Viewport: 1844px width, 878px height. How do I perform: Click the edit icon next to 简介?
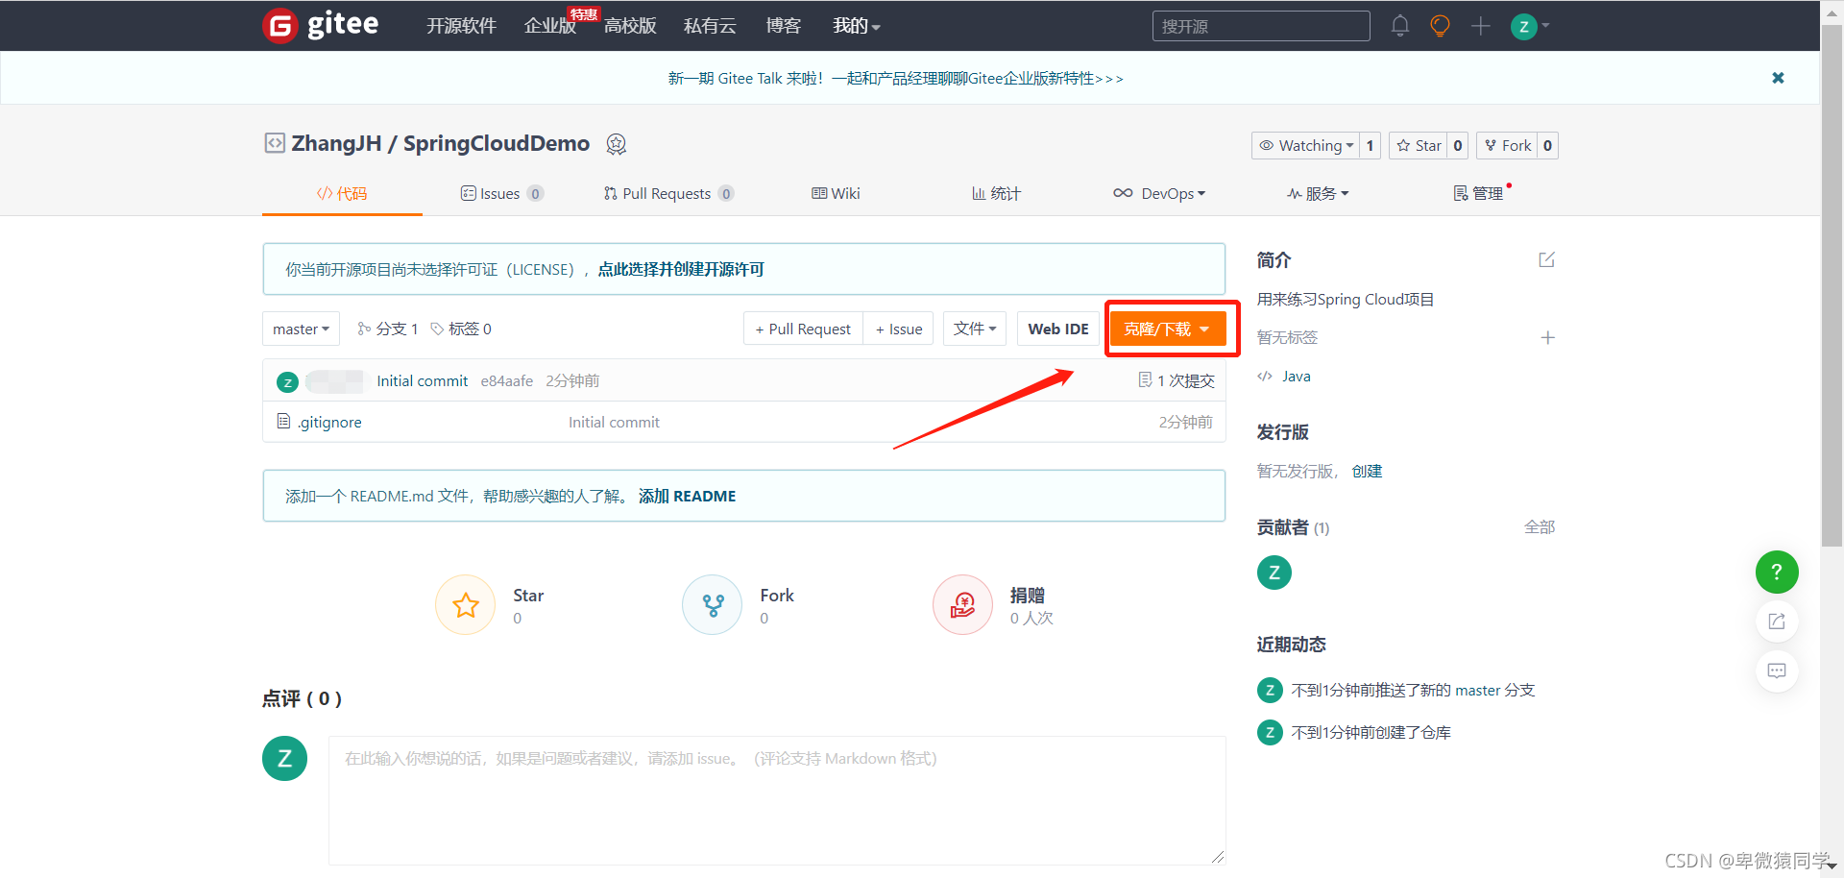point(1546,259)
